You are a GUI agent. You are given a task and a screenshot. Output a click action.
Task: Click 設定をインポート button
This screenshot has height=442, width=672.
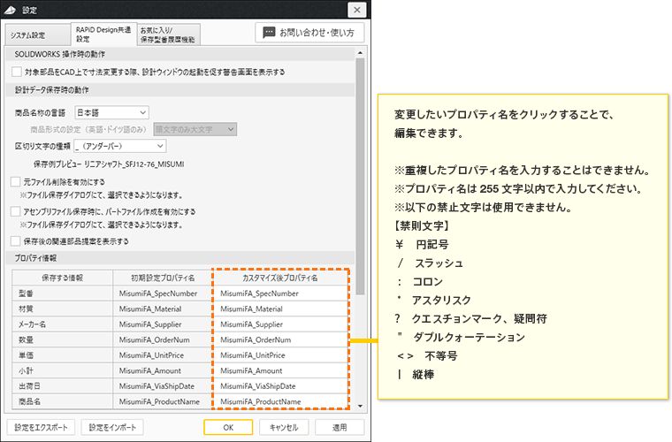click(x=111, y=427)
